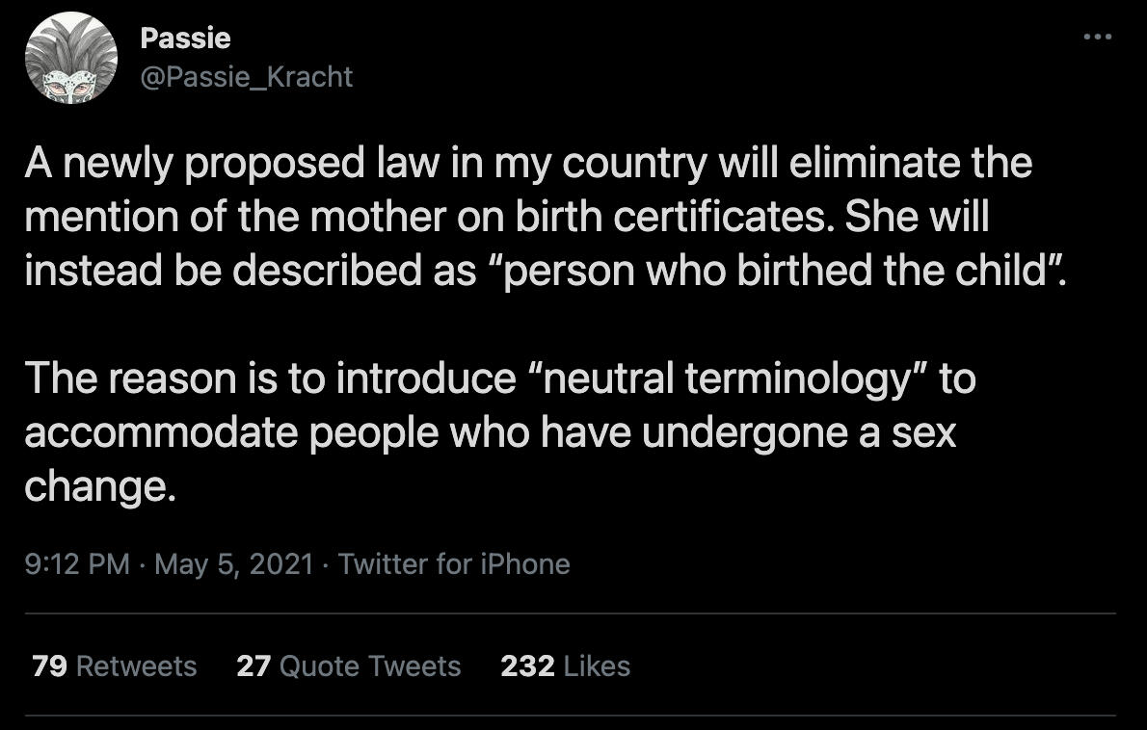
Task: View the 79 Retweets list
Action: click(114, 665)
